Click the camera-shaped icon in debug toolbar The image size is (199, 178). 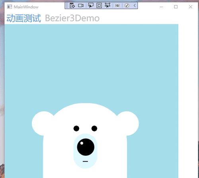[81, 6]
